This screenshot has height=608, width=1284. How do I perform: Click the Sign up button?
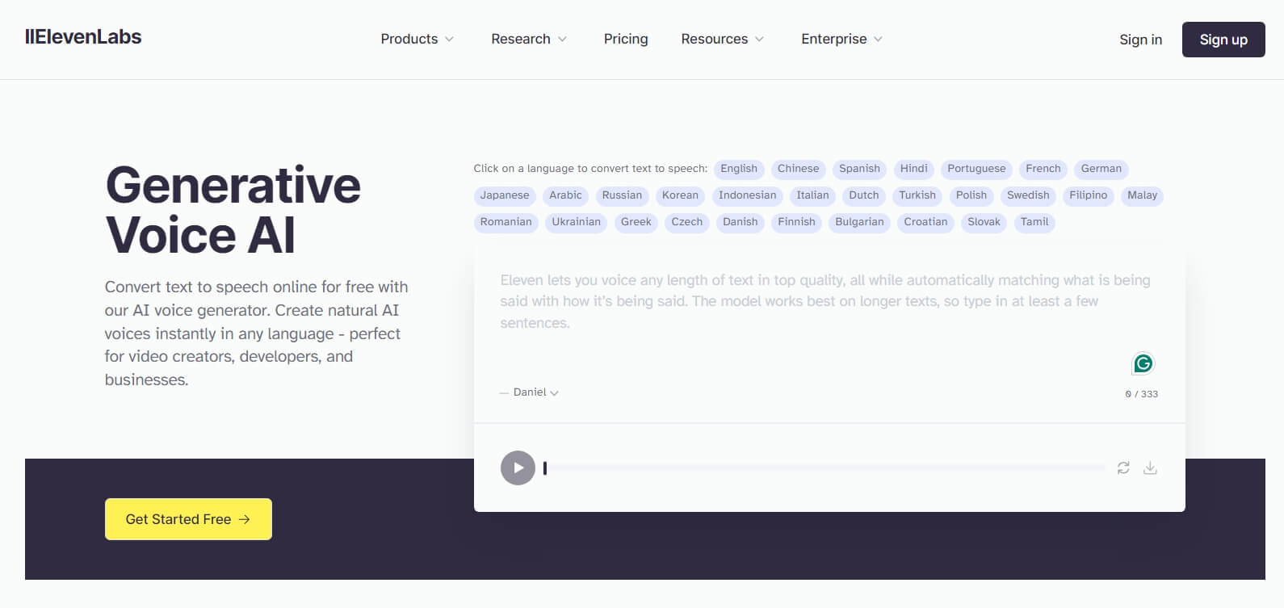(1223, 40)
